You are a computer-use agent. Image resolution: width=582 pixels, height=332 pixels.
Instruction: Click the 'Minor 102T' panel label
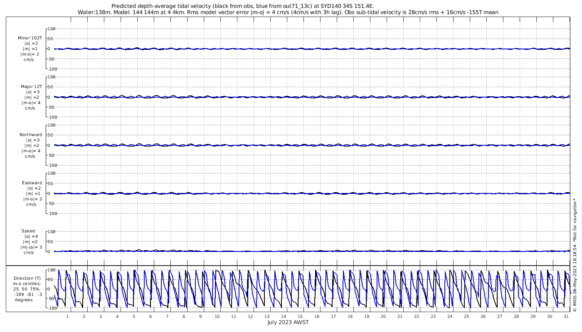tap(30, 38)
